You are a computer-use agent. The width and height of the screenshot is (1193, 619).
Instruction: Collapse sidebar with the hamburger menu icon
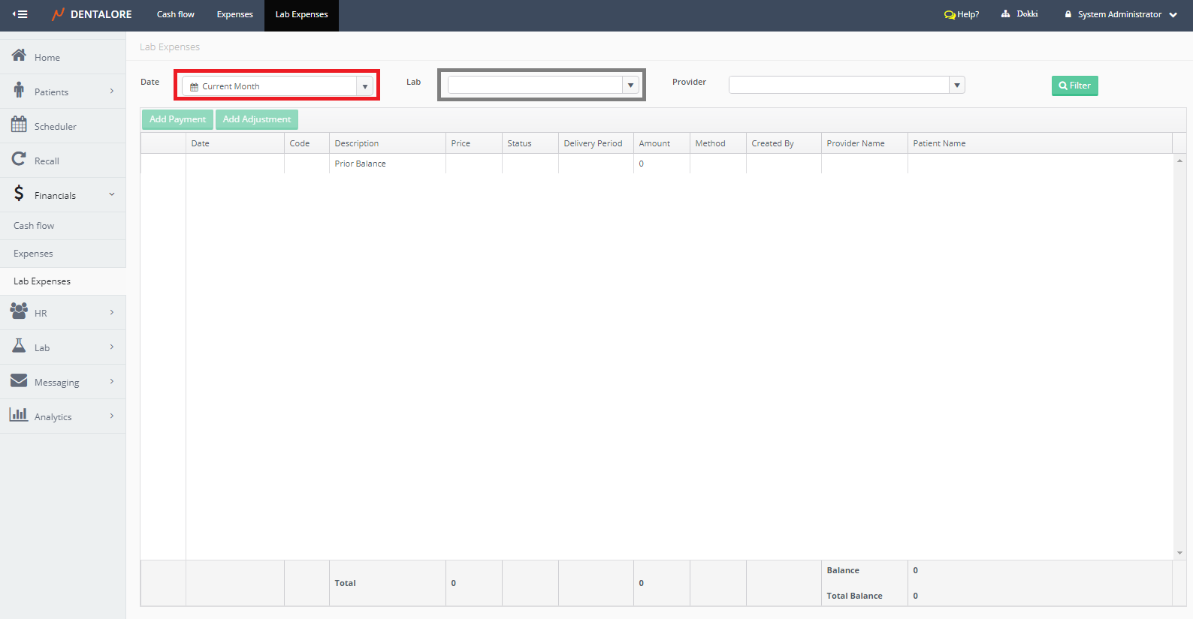[20, 14]
